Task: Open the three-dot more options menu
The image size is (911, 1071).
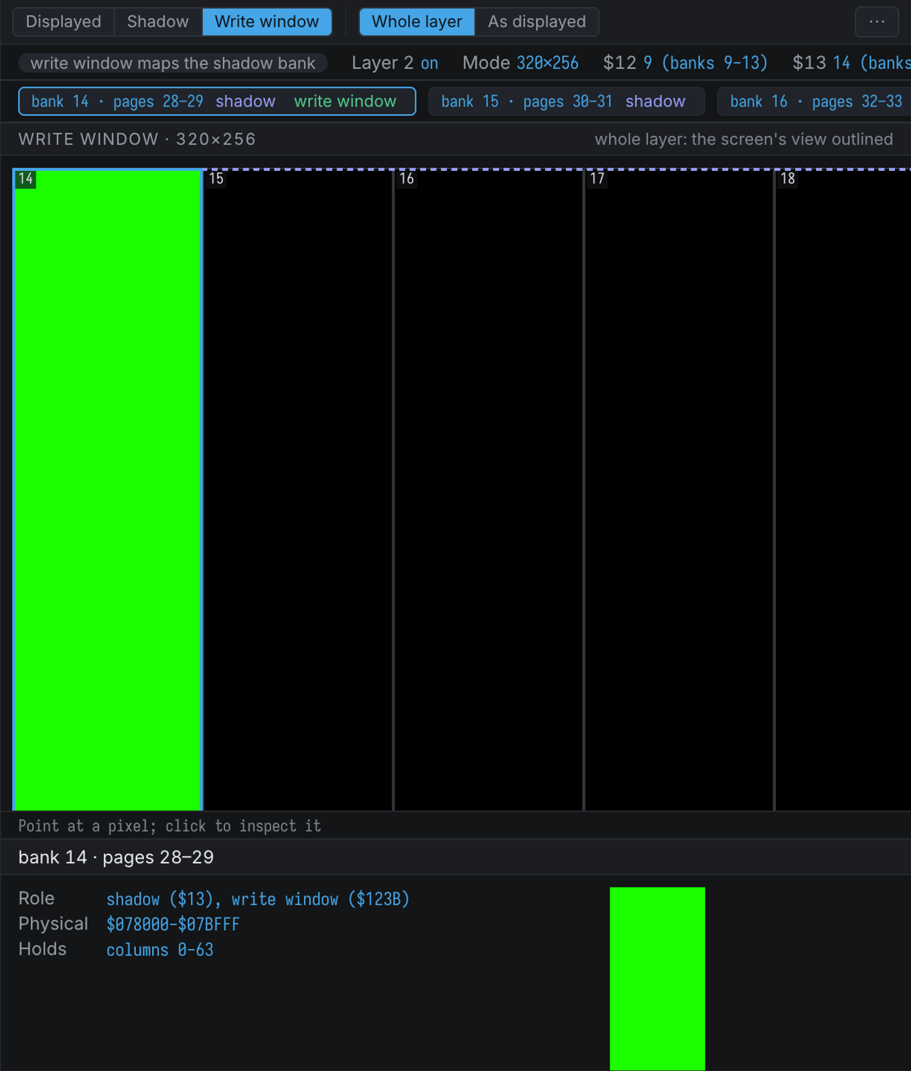Action: click(x=877, y=21)
